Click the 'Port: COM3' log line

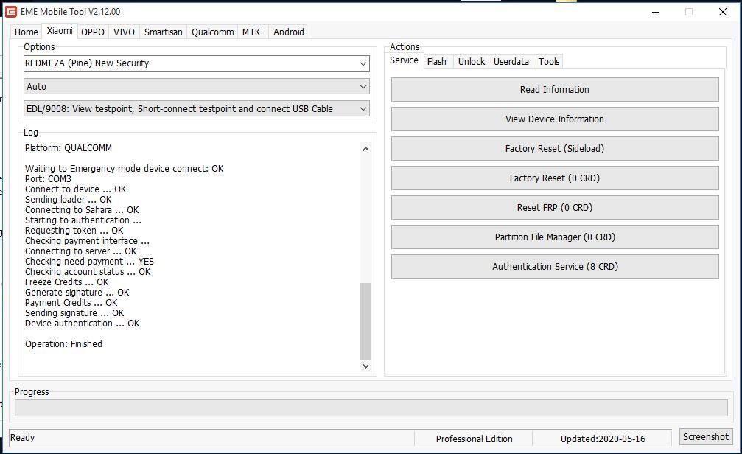point(49,179)
